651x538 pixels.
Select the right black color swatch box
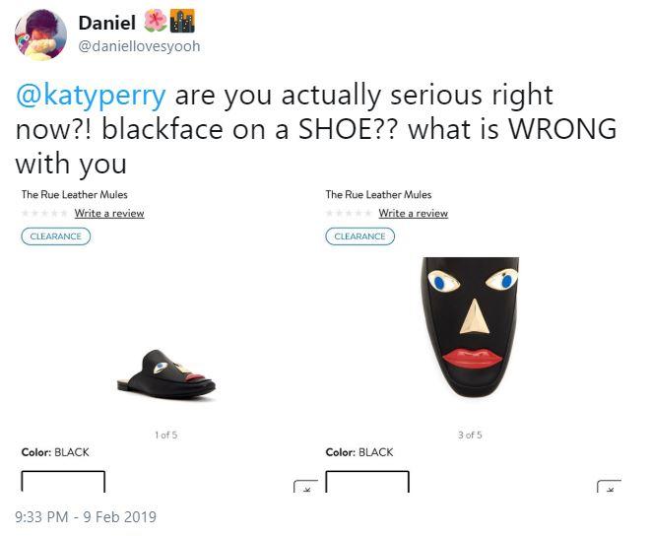[x=367, y=482]
